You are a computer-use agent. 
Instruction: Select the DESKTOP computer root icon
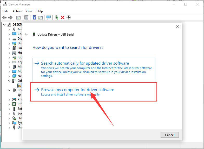pos(9,25)
